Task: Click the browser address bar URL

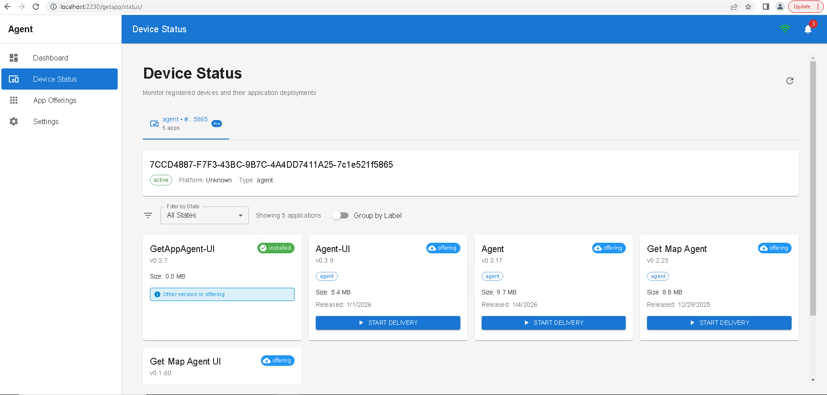Action: point(101,7)
